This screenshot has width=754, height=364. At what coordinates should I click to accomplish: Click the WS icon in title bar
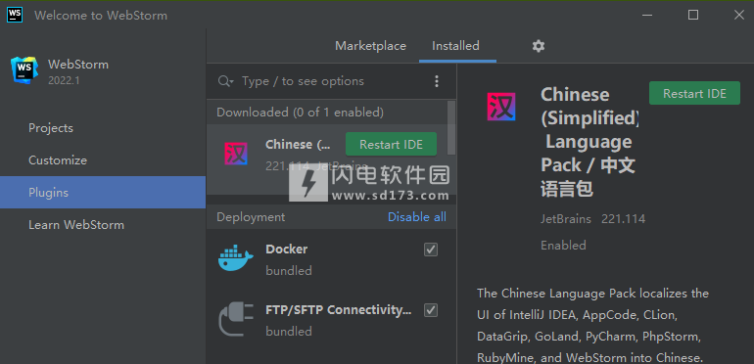pyautogui.click(x=15, y=15)
